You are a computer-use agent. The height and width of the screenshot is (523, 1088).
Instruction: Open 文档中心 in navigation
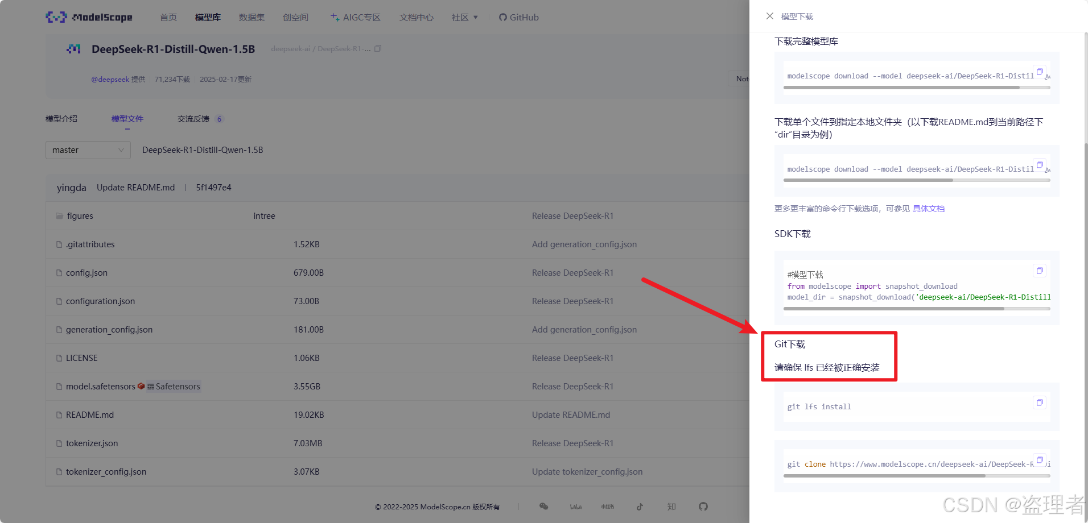[x=416, y=17]
